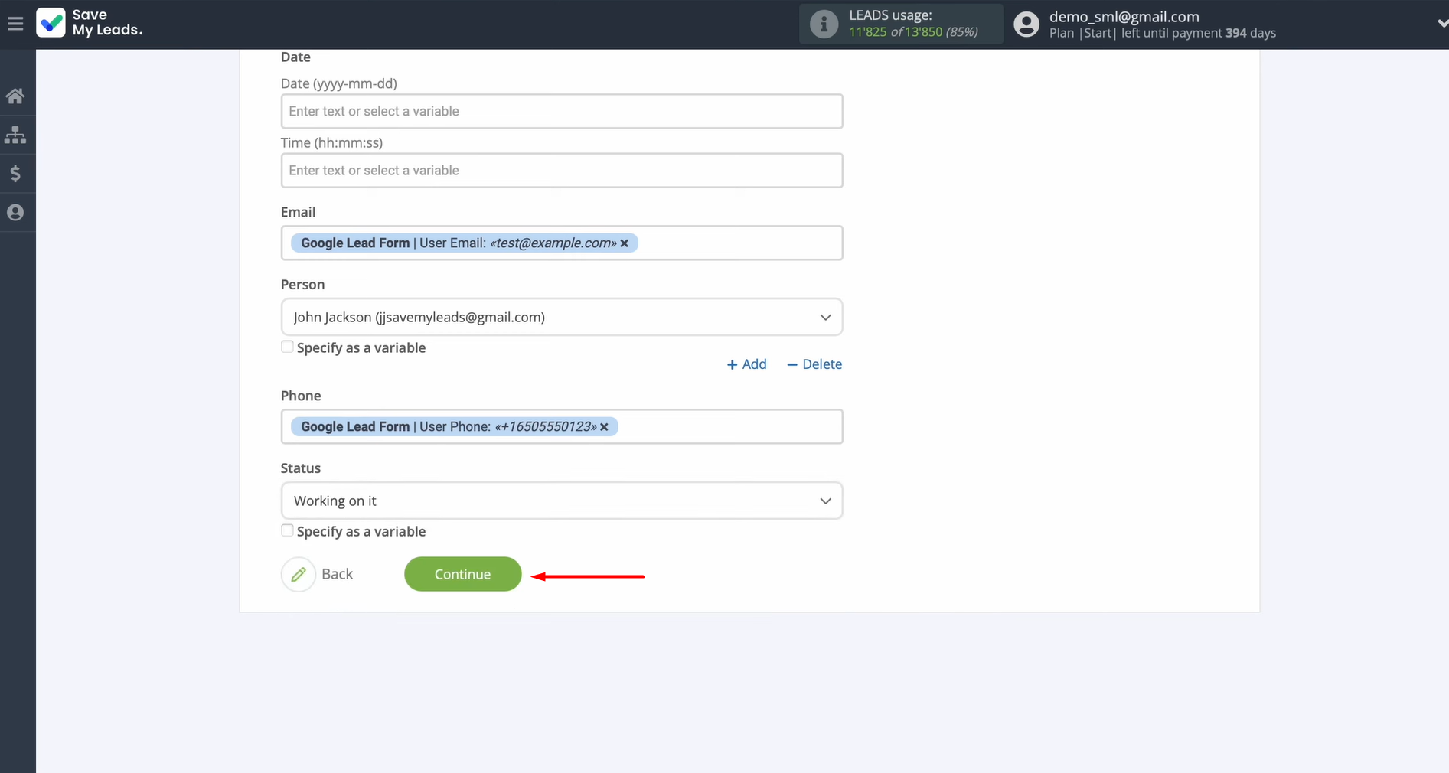The image size is (1449, 773).
Task: Focus the Date (yyyy-mm-dd) input field
Action: 562,112
